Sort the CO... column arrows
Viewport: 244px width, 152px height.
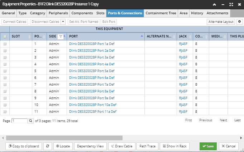(x=206, y=36)
